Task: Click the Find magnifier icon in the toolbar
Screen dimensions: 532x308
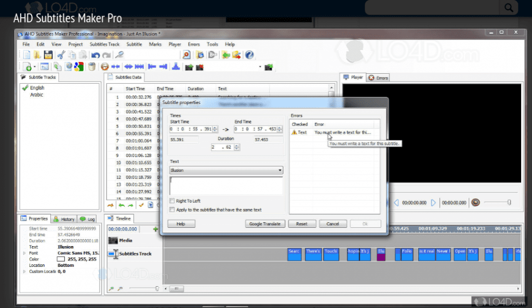Action: [x=119, y=55]
